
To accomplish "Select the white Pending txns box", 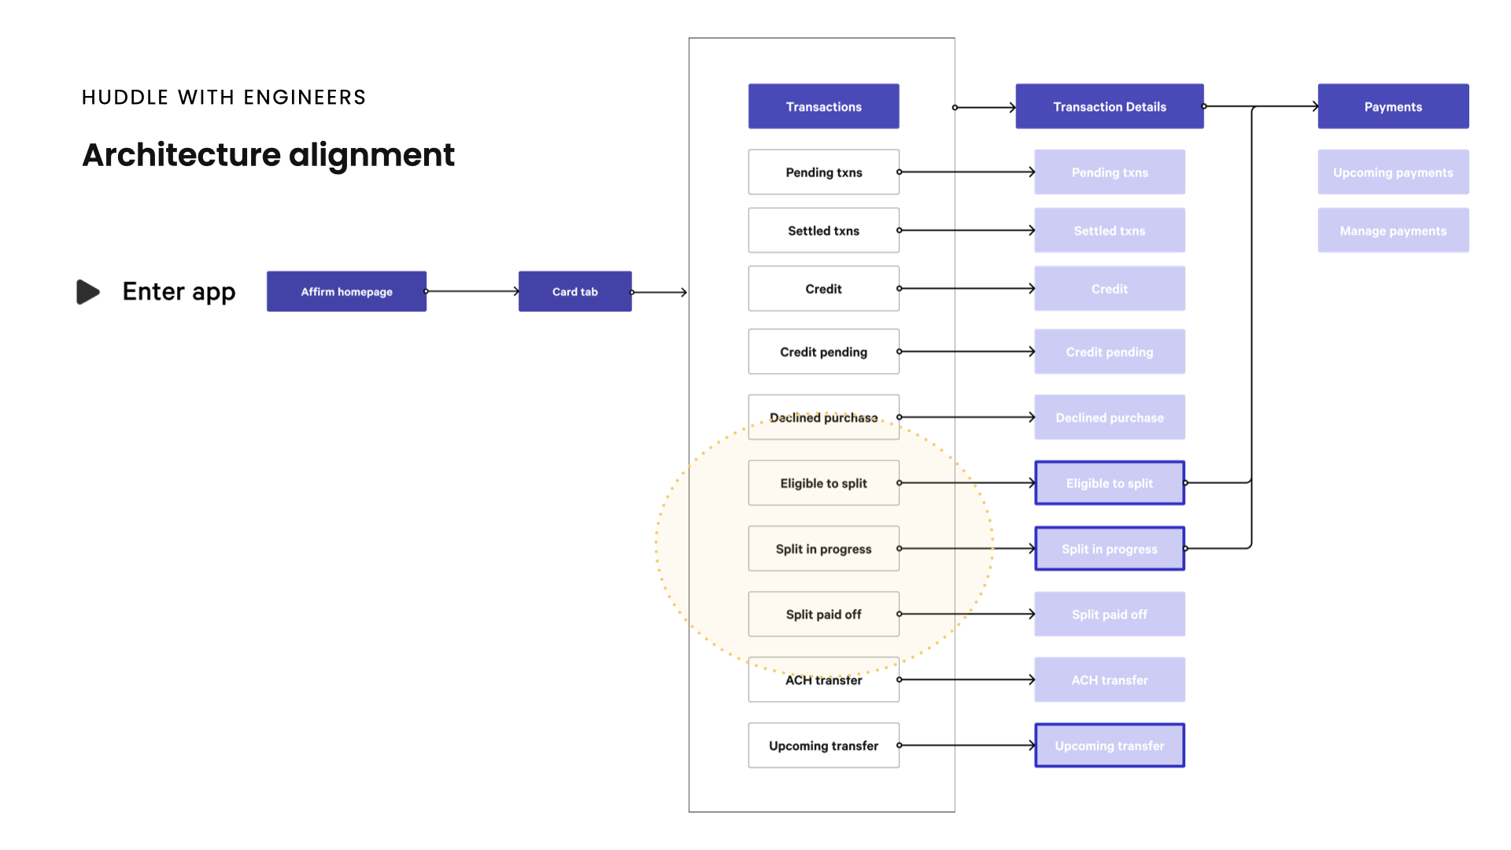I will pyautogui.click(x=823, y=172).
